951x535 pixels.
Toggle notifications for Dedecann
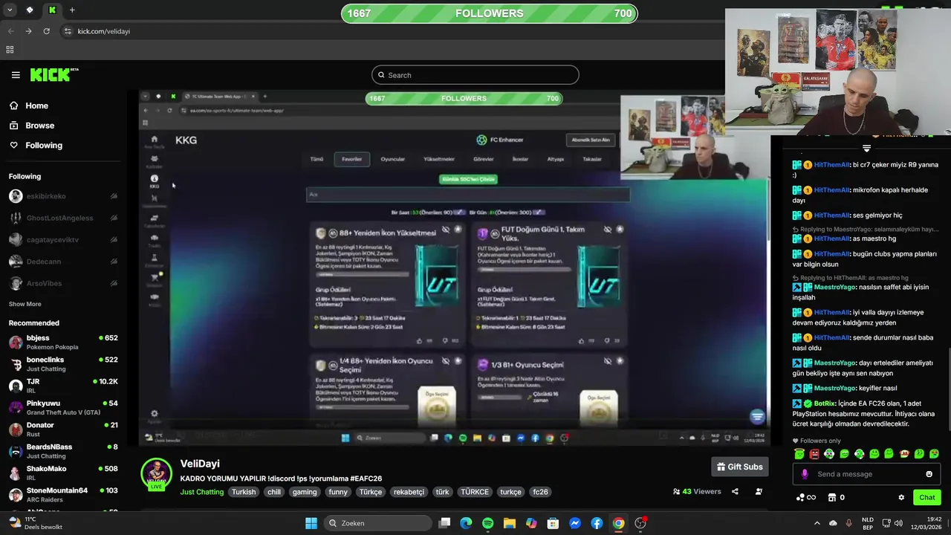114,262
